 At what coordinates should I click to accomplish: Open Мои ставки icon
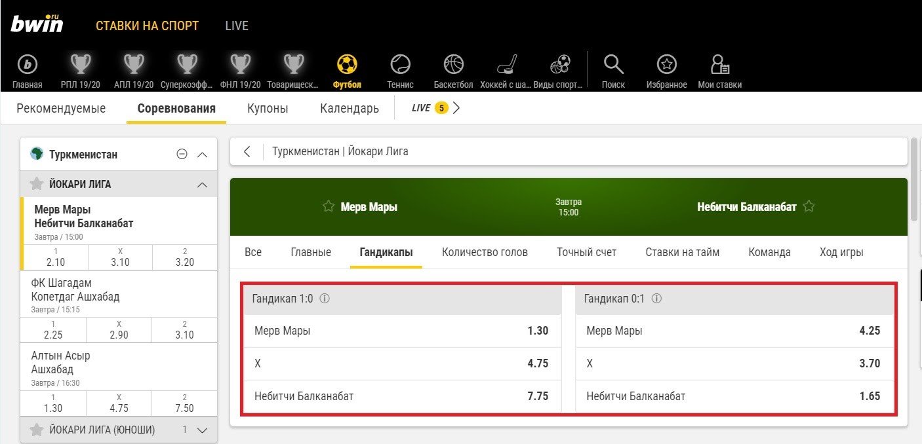coord(719,64)
